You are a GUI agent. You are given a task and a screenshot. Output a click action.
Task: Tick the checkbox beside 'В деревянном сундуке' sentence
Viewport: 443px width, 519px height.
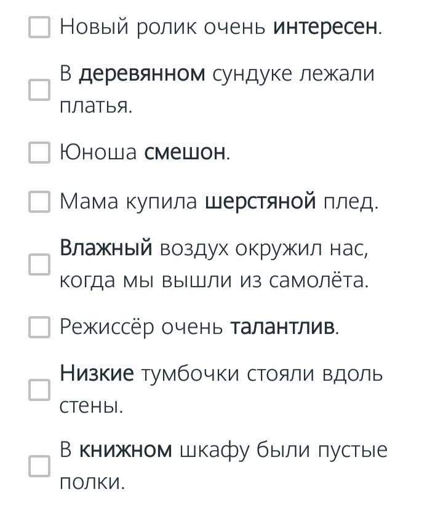point(39,90)
